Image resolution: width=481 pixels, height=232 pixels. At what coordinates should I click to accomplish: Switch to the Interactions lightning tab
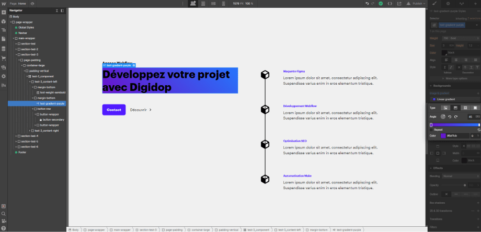point(475,4)
